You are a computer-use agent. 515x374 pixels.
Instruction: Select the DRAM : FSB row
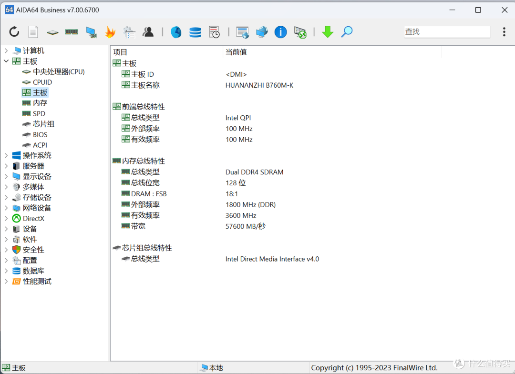[x=180, y=194]
